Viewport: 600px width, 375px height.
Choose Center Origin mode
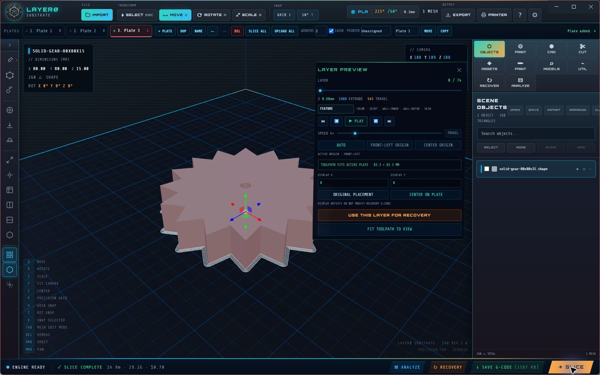click(x=438, y=145)
